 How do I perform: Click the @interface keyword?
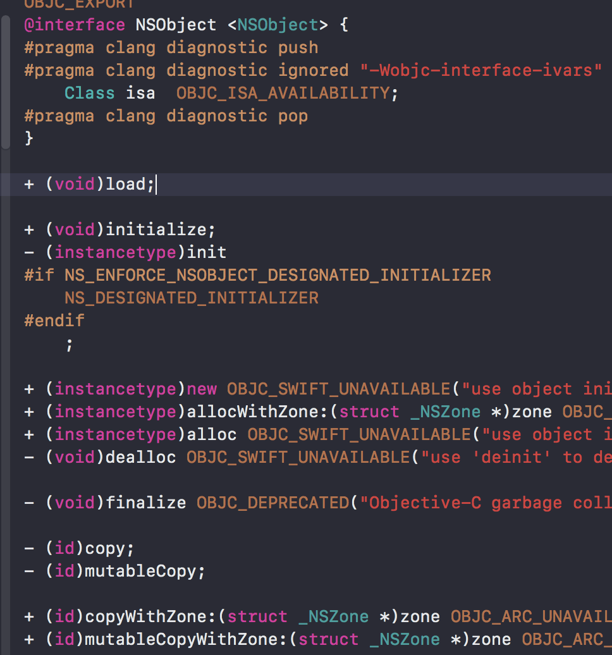75,25
